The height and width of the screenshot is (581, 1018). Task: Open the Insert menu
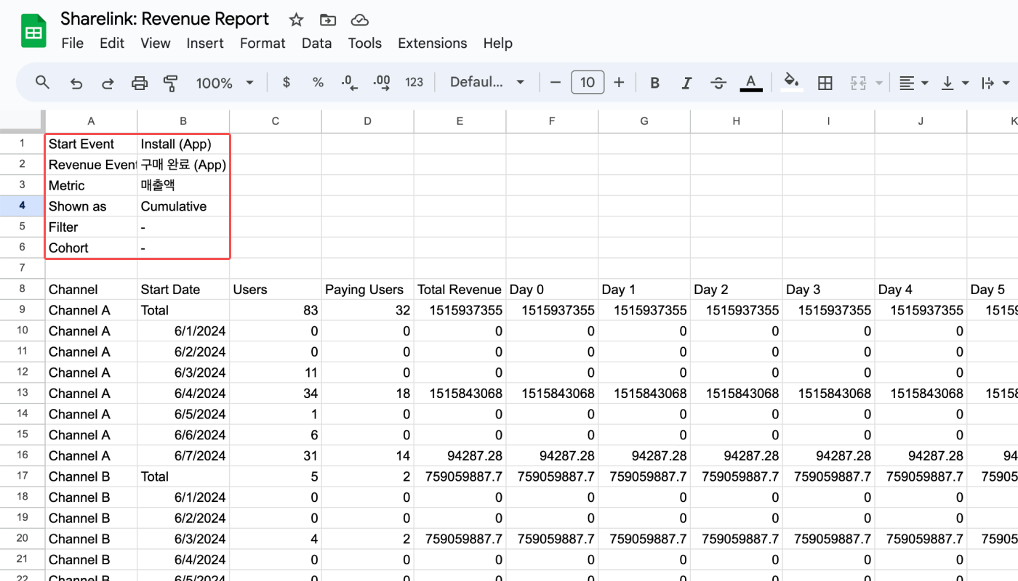[x=205, y=44]
